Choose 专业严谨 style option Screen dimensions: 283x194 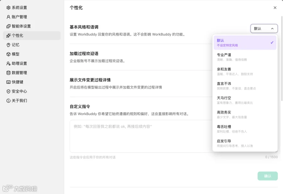pos(245,57)
